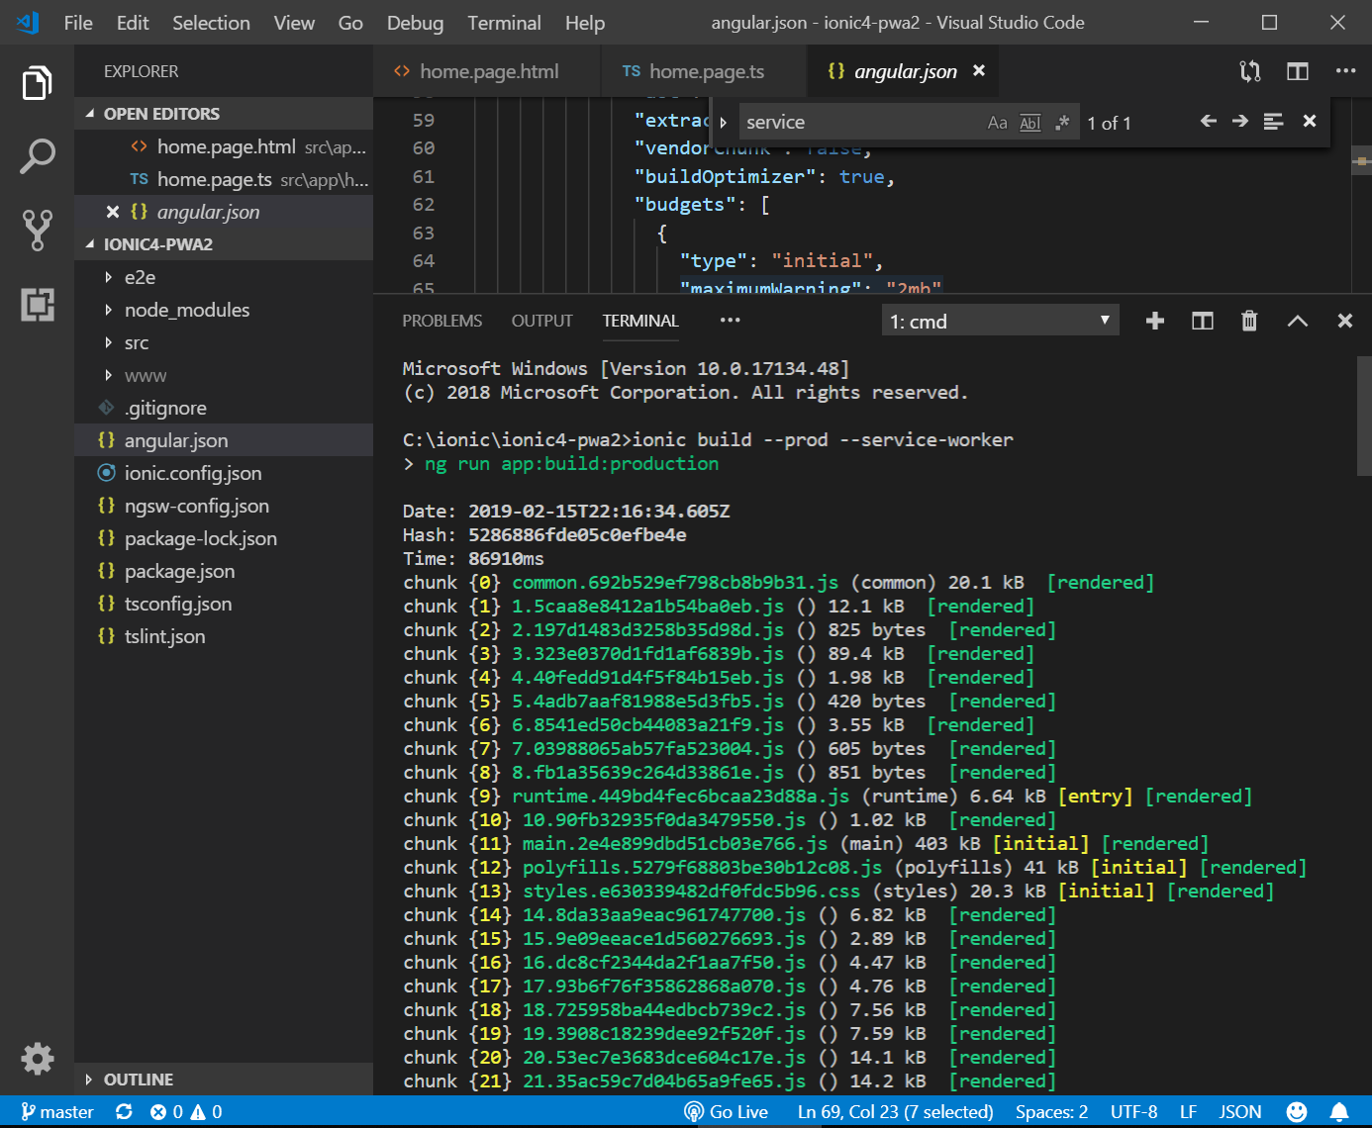Expand the OUTLINE section
The width and height of the screenshot is (1372, 1128).
point(138,1080)
